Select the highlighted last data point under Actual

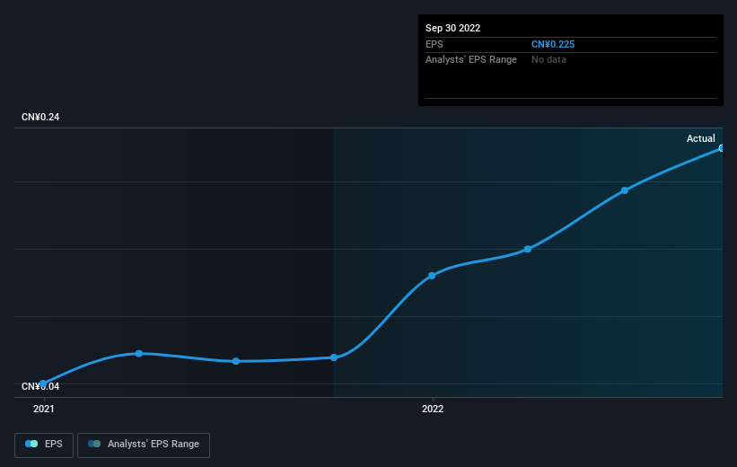point(722,148)
